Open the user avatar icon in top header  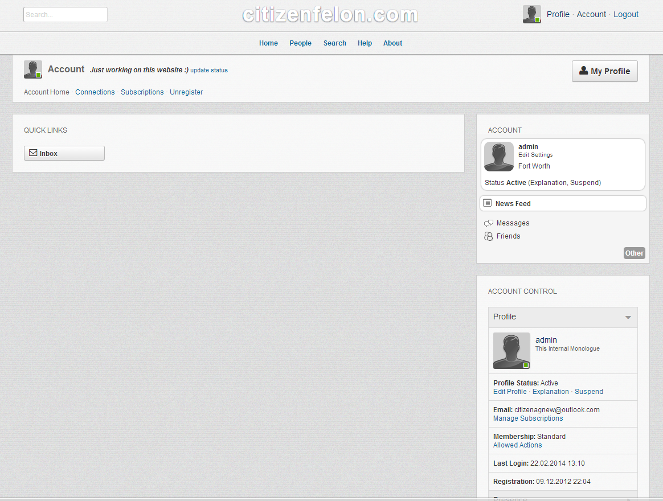pos(531,14)
